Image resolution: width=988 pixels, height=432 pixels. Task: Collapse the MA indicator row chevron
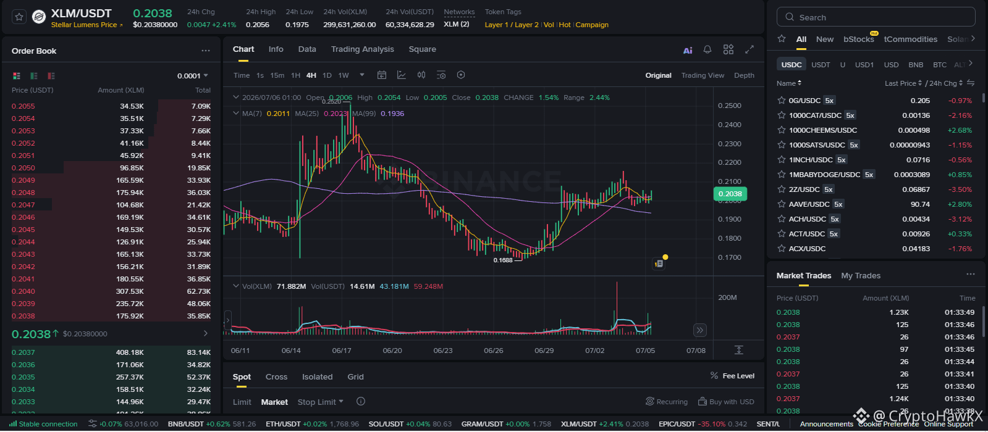pos(235,113)
